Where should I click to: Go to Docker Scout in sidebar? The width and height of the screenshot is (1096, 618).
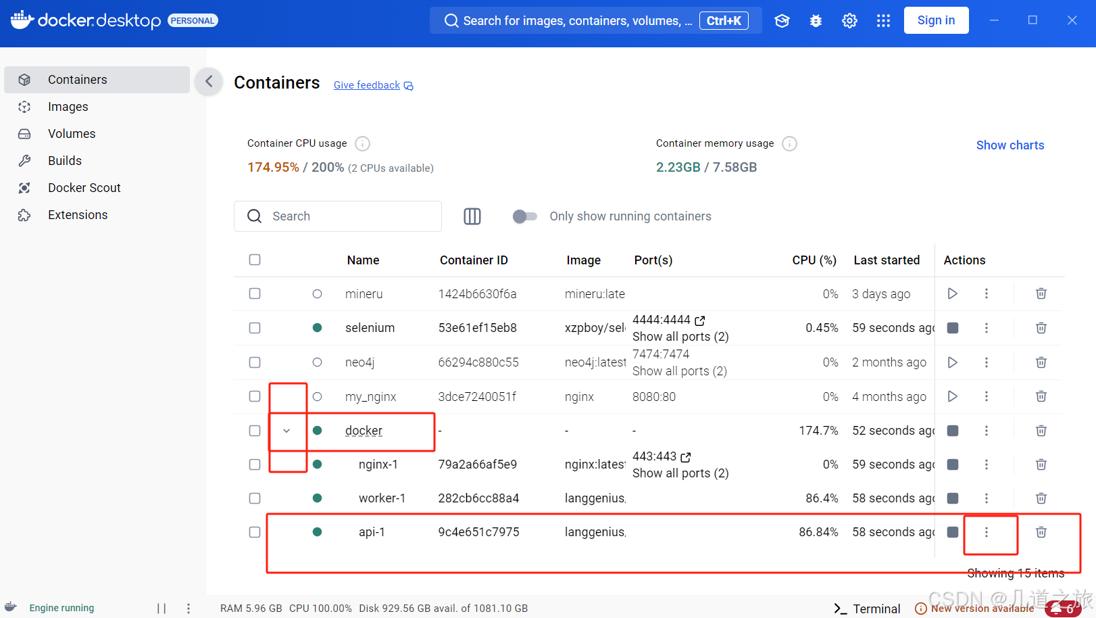(x=97, y=188)
